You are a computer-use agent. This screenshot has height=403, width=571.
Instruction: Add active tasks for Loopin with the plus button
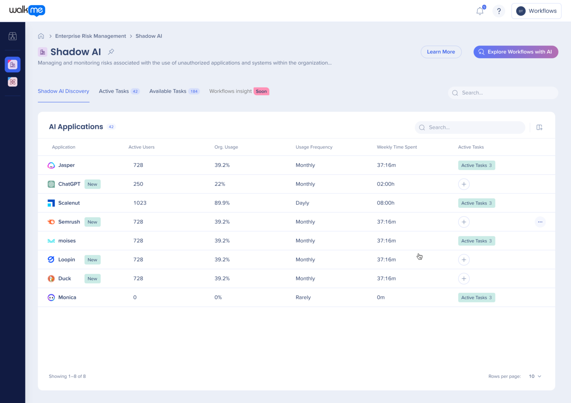464,260
